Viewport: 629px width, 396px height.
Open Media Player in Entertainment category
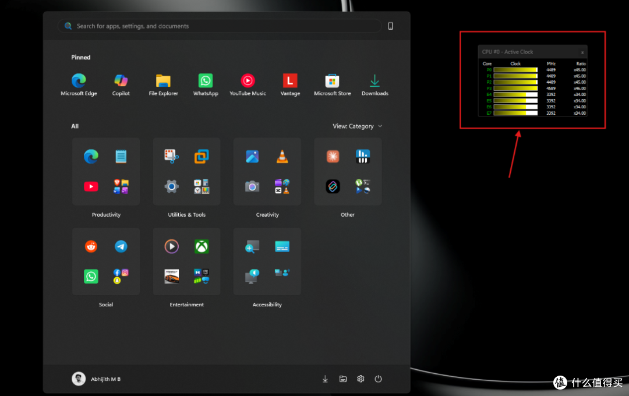[171, 246]
